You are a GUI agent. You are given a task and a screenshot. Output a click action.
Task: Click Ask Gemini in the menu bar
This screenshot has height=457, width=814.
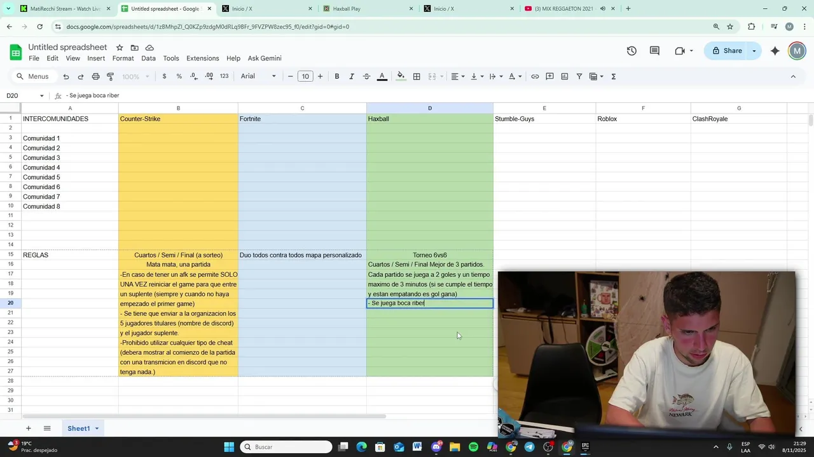coord(265,58)
